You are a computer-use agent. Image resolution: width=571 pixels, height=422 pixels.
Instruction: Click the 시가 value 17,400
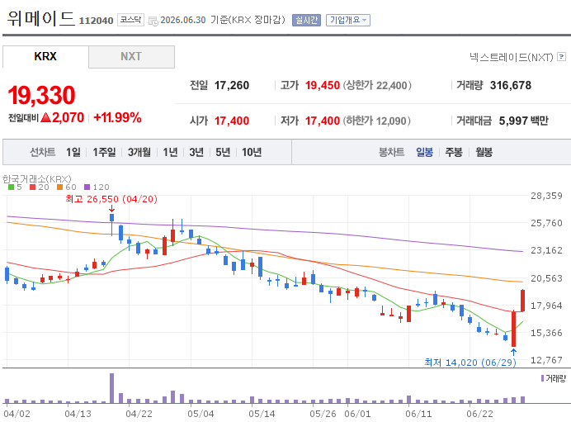(x=232, y=121)
